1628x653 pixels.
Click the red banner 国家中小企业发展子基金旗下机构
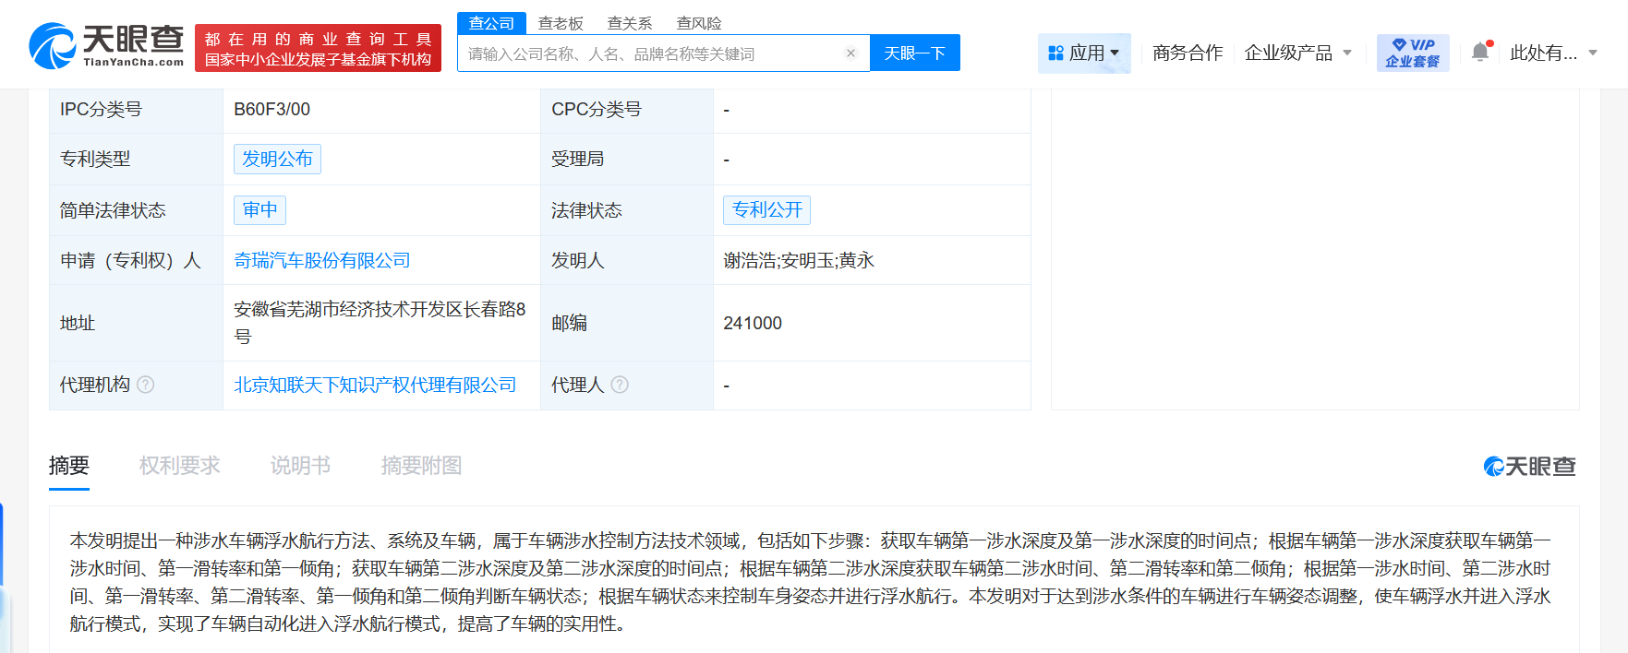click(318, 49)
